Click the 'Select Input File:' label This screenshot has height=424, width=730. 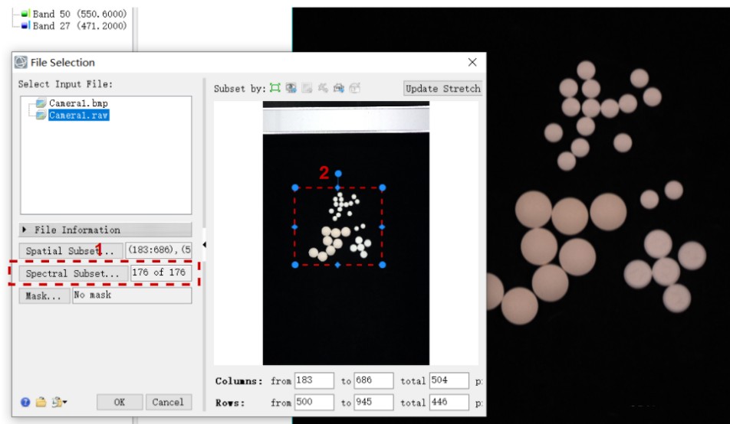(x=65, y=84)
